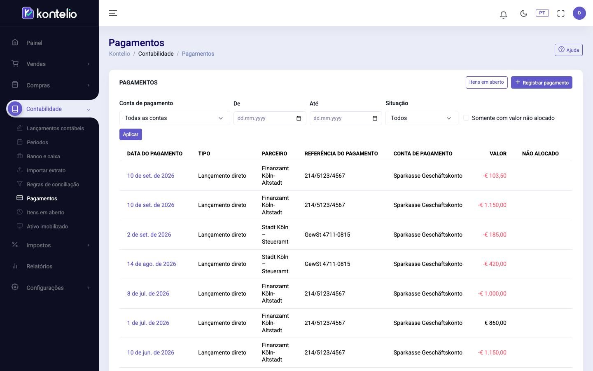Focus the Até date input field
The image size is (593, 371).
pos(346,118)
